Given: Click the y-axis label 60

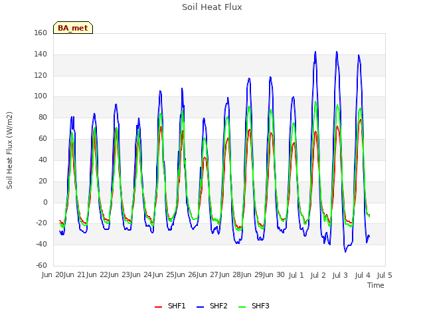Looking at the screenshot, I should (x=42, y=139).
